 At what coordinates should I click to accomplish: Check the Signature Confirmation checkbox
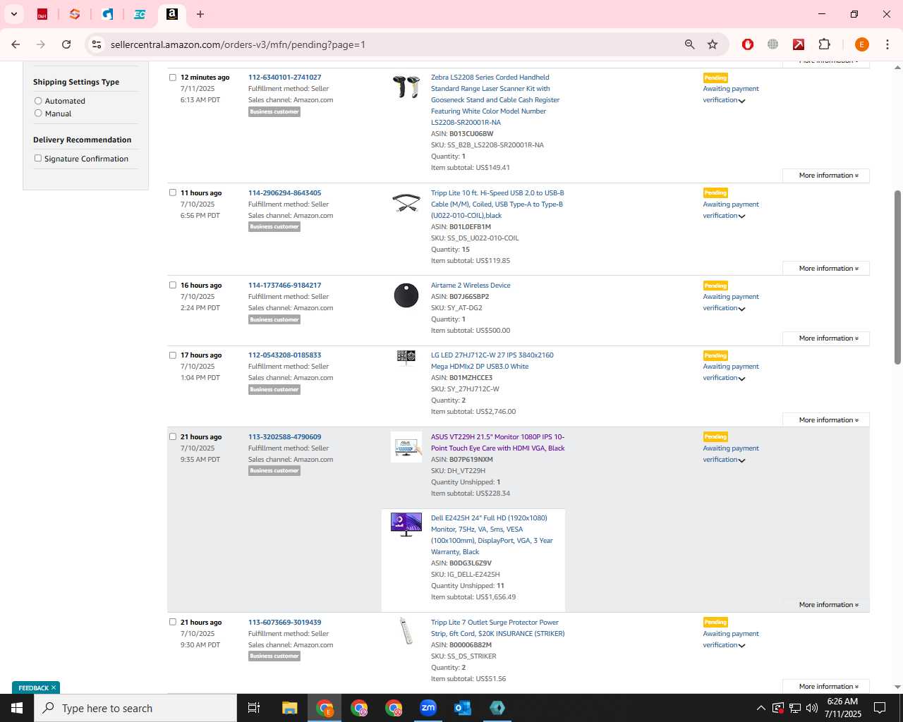coord(38,158)
